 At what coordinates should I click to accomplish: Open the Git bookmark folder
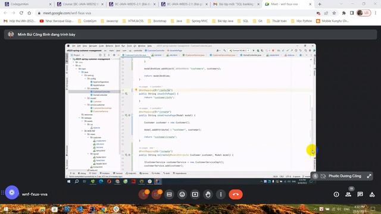tap(258, 21)
